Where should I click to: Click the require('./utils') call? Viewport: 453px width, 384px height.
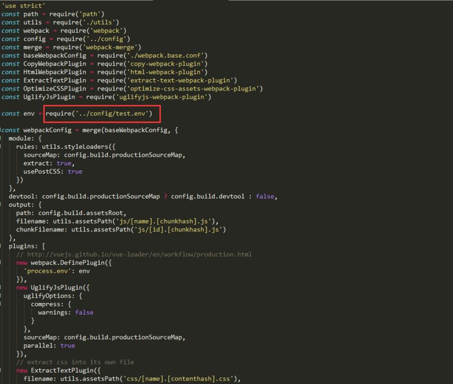coord(86,22)
